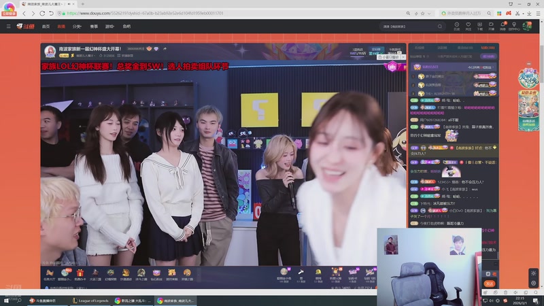Open the user avatar in header
The image size is (544, 306).
click(528, 26)
